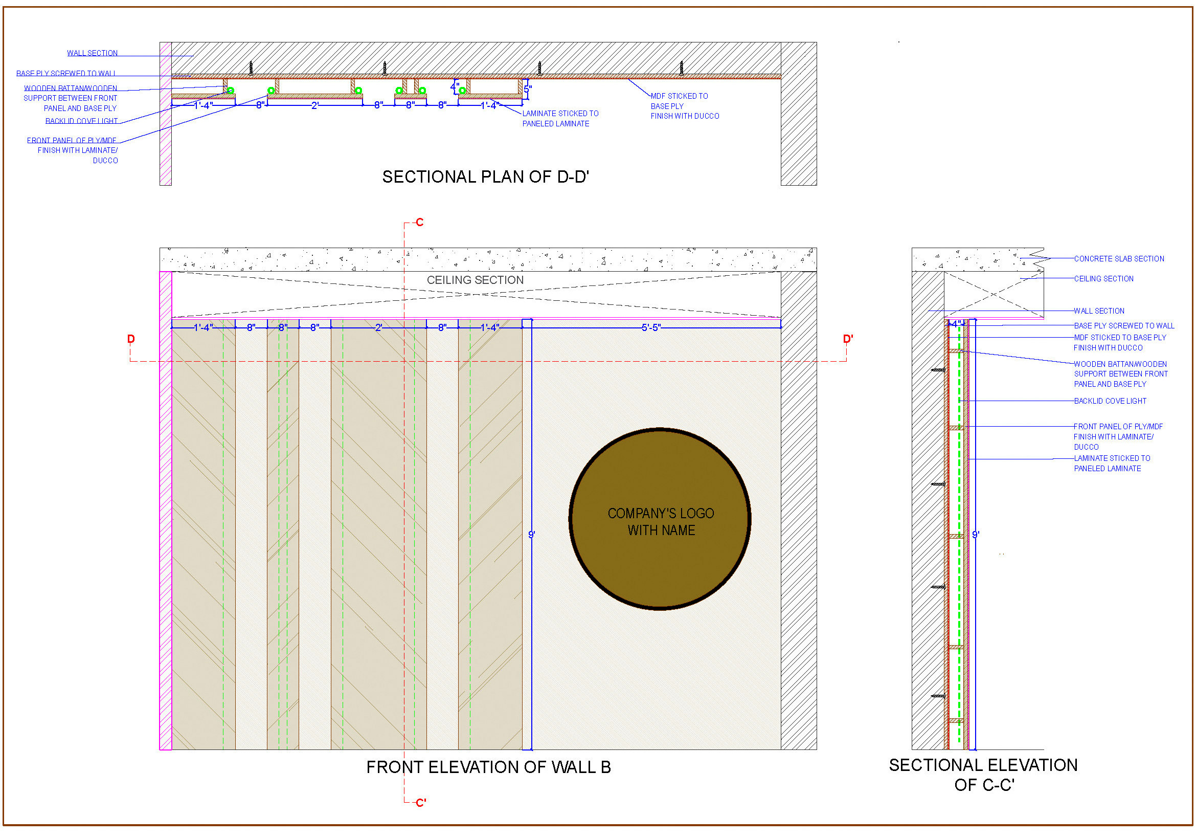Select the 2' dimension in the front elevation
Image resolution: width=1196 pixels, height=839 pixels.
tap(379, 328)
